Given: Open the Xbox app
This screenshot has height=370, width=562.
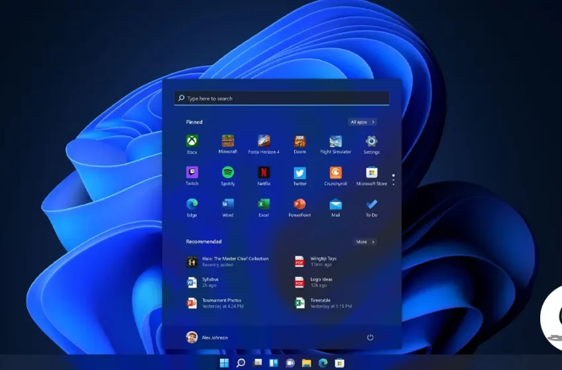Looking at the screenshot, I should [x=192, y=141].
